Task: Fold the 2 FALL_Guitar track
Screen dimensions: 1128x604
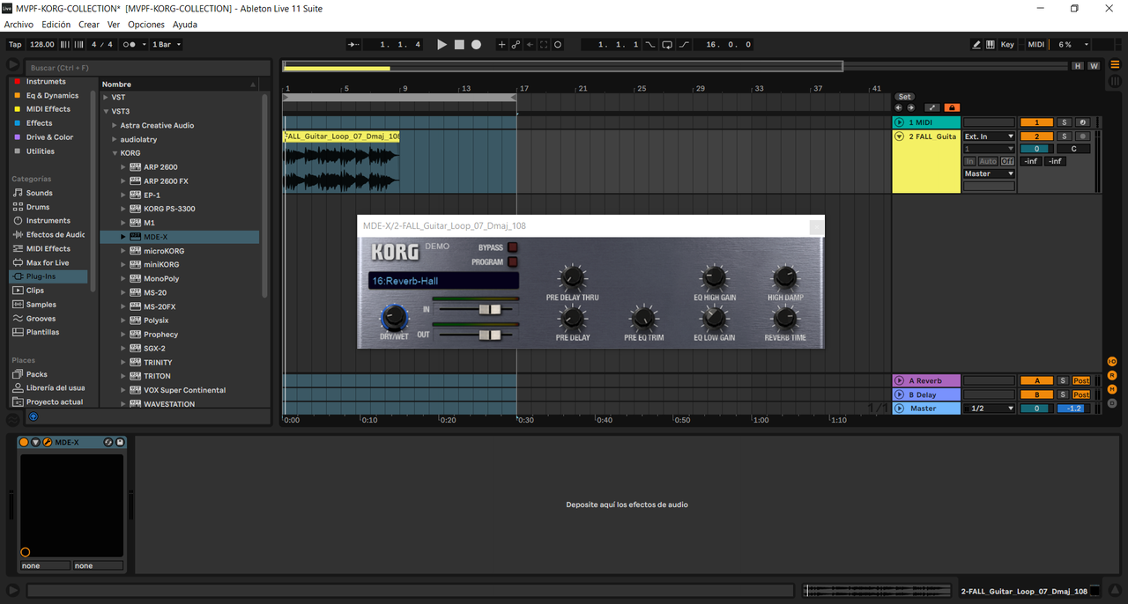Action: pyautogui.click(x=900, y=136)
